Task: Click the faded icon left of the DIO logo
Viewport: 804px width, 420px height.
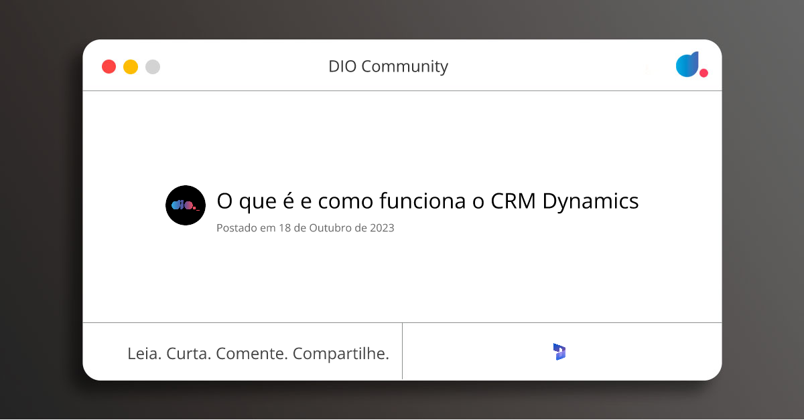Action: click(647, 68)
